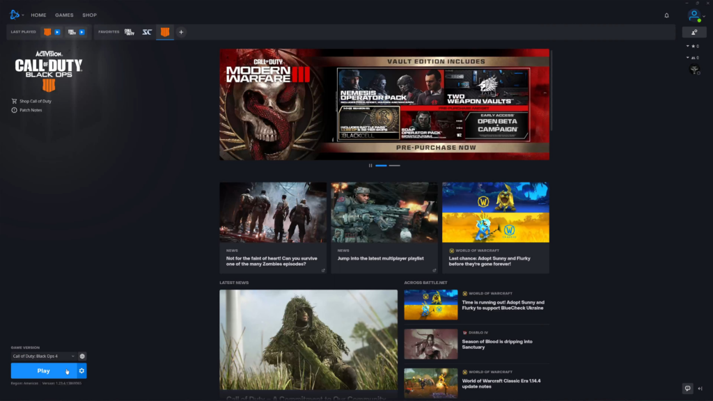Go to the HOME tab

[39, 15]
